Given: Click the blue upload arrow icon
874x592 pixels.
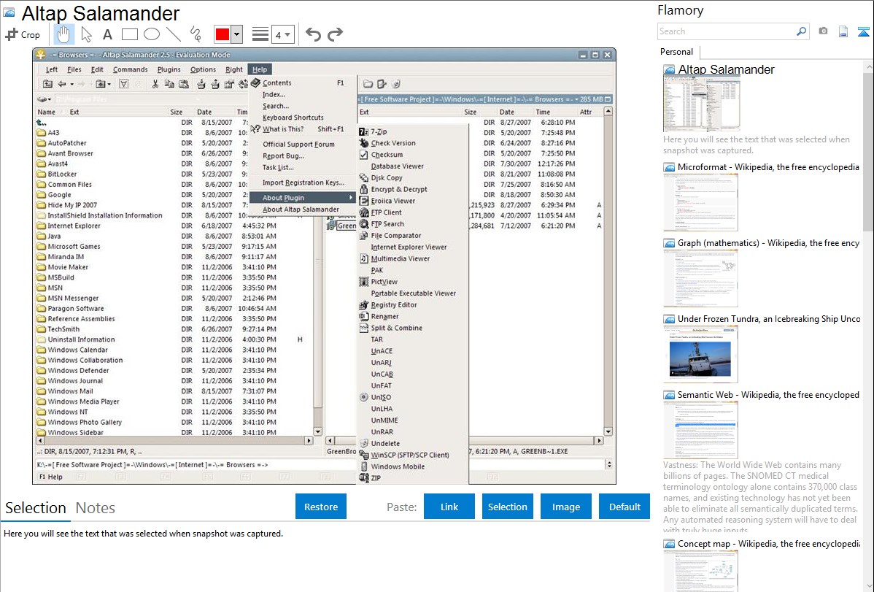Looking at the screenshot, I should click(x=863, y=31).
